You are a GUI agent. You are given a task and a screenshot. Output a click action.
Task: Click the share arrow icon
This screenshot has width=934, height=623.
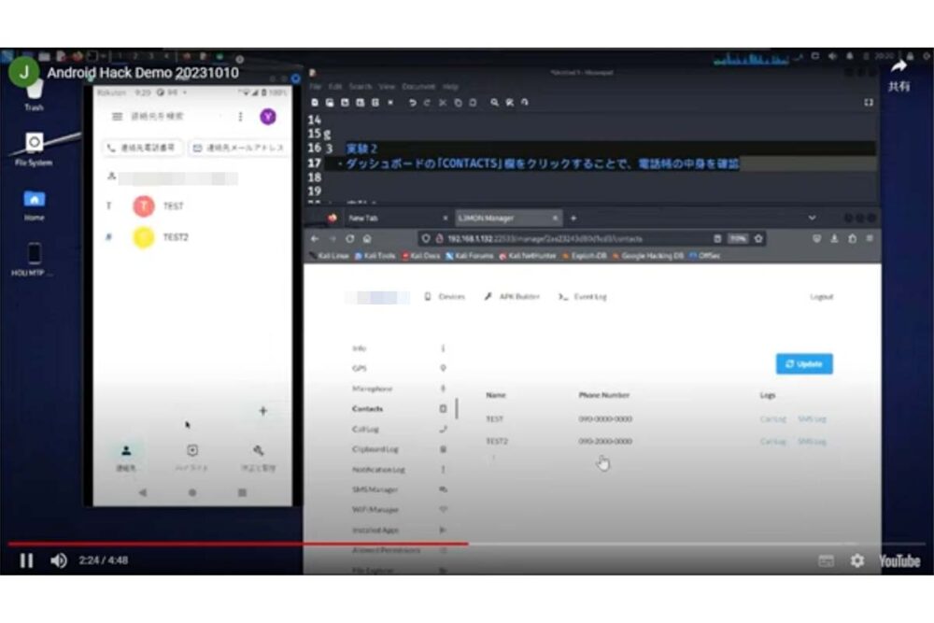tap(899, 66)
